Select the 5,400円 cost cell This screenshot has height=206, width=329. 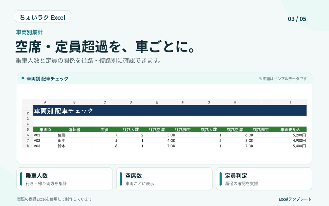coord(290,146)
